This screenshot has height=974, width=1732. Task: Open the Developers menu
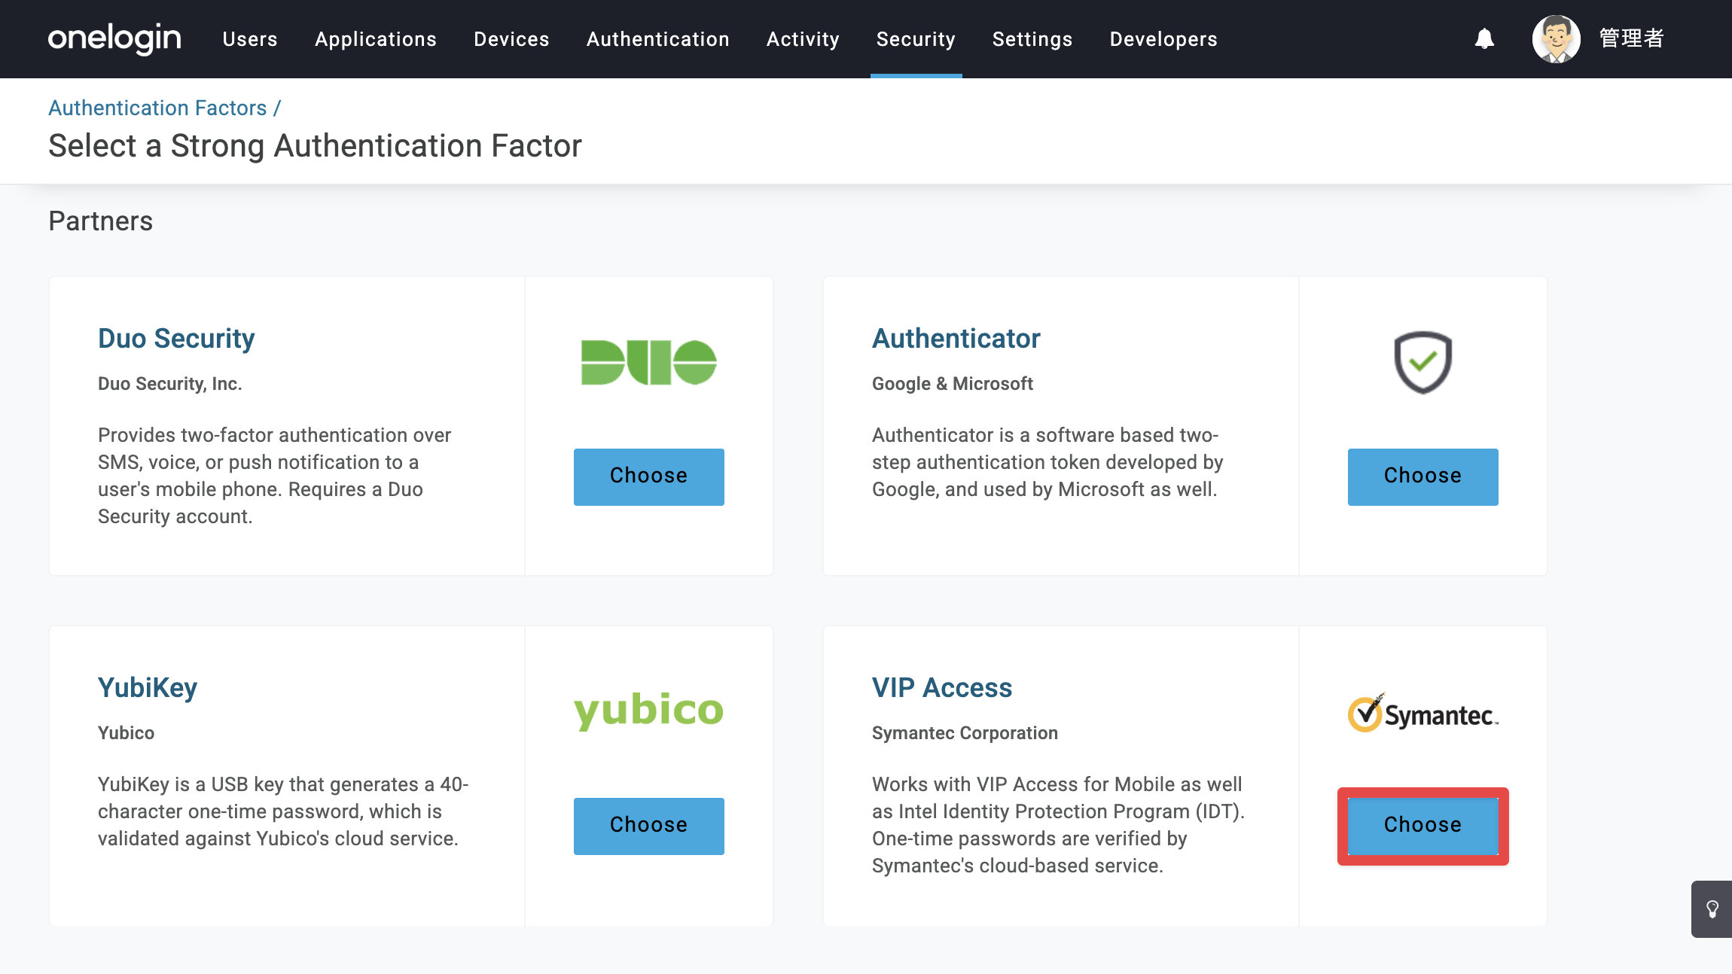(x=1163, y=39)
